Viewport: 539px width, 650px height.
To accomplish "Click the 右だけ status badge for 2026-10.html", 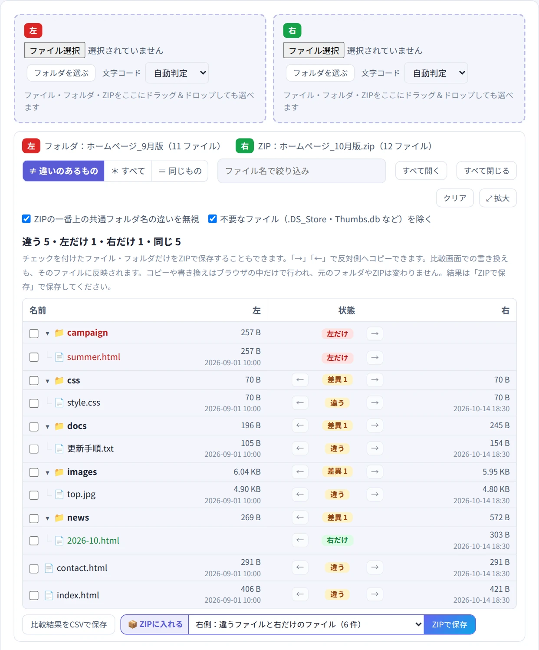I will pos(337,540).
